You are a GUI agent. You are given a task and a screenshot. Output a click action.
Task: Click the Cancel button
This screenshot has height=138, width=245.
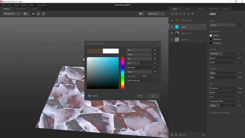[140, 96]
